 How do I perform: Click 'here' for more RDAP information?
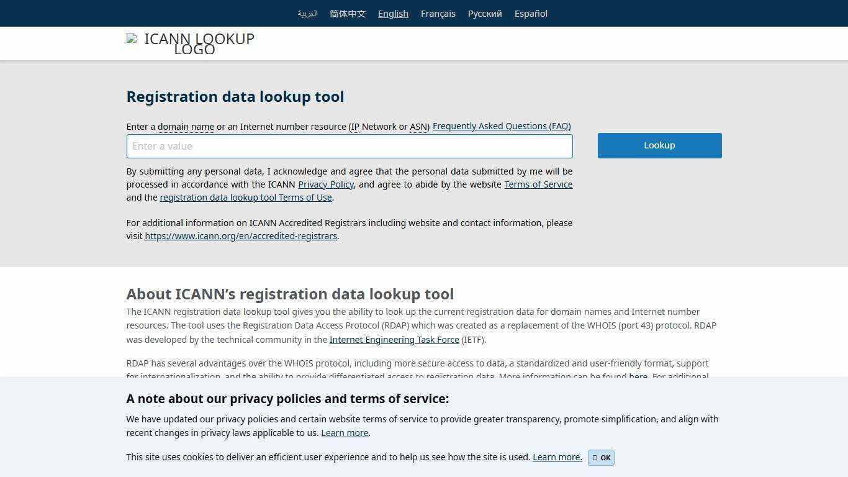tap(638, 376)
